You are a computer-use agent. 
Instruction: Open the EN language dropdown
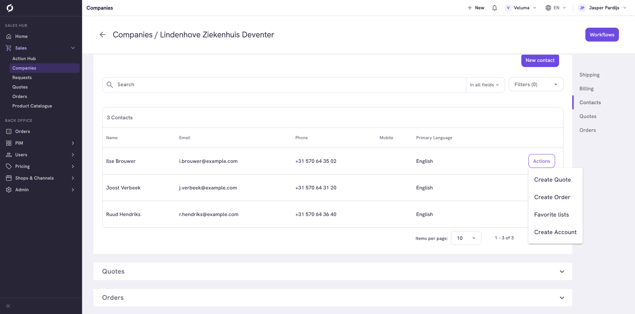[x=556, y=8]
